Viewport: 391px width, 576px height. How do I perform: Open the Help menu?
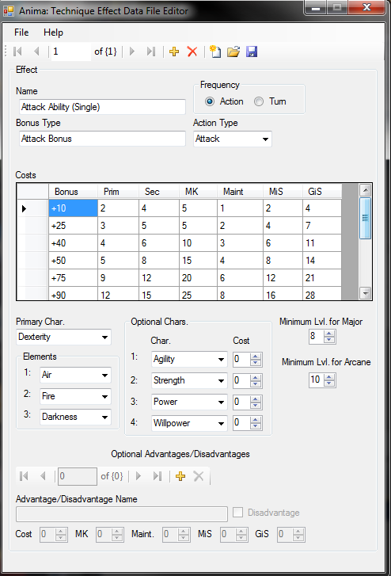(x=53, y=32)
